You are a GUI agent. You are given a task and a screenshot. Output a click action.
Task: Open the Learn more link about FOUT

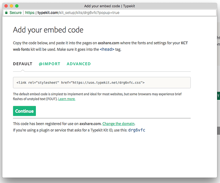coord(67,99)
